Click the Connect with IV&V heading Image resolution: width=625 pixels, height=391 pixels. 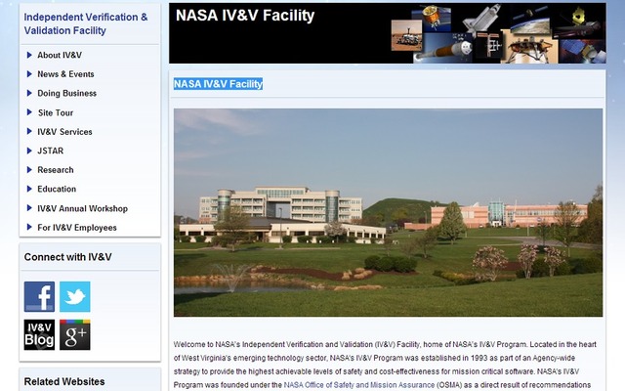(67, 257)
